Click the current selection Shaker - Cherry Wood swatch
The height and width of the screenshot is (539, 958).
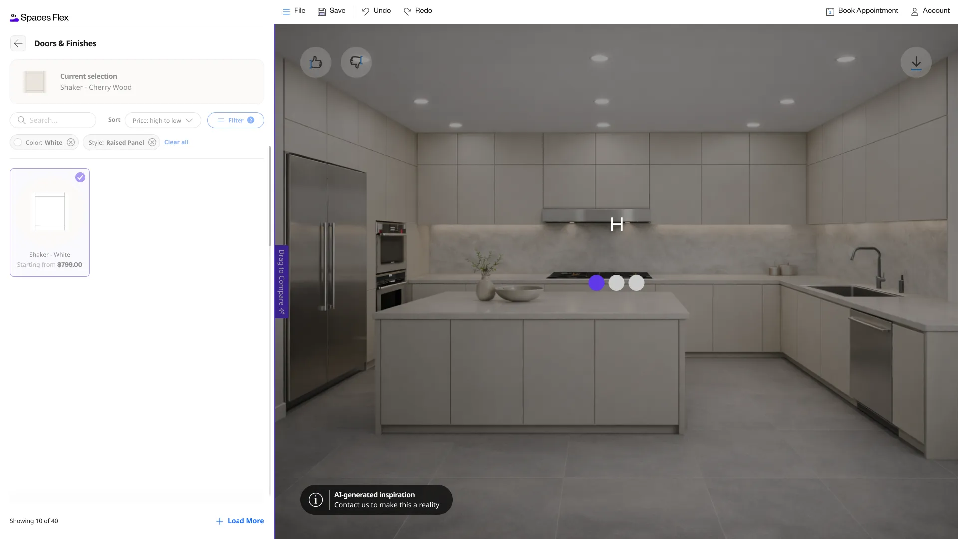(35, 82)
